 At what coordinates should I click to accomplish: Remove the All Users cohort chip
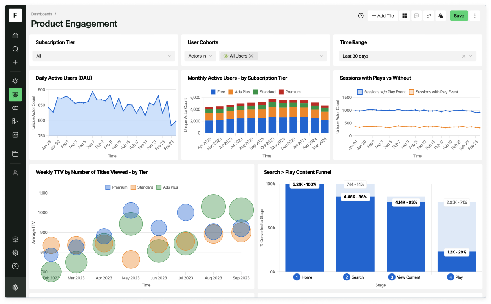(x=251, y=56)
